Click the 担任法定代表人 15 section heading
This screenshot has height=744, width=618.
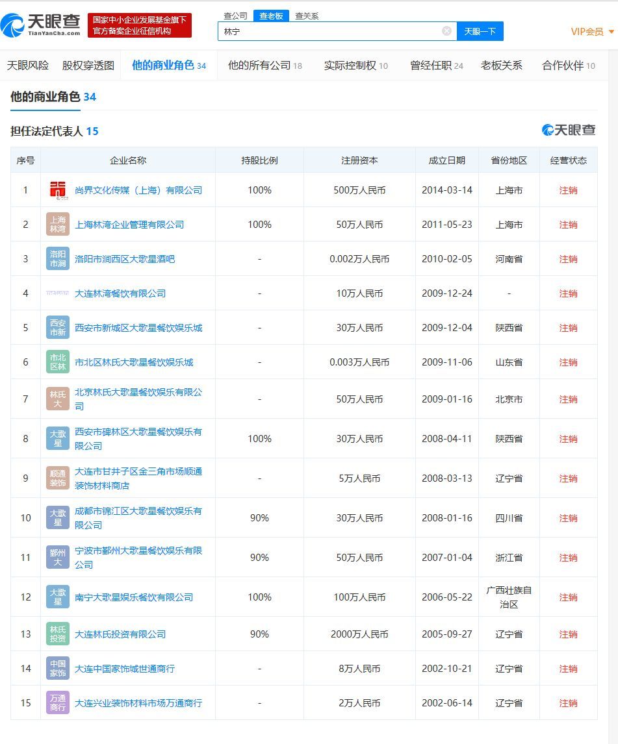coord(54,131)
